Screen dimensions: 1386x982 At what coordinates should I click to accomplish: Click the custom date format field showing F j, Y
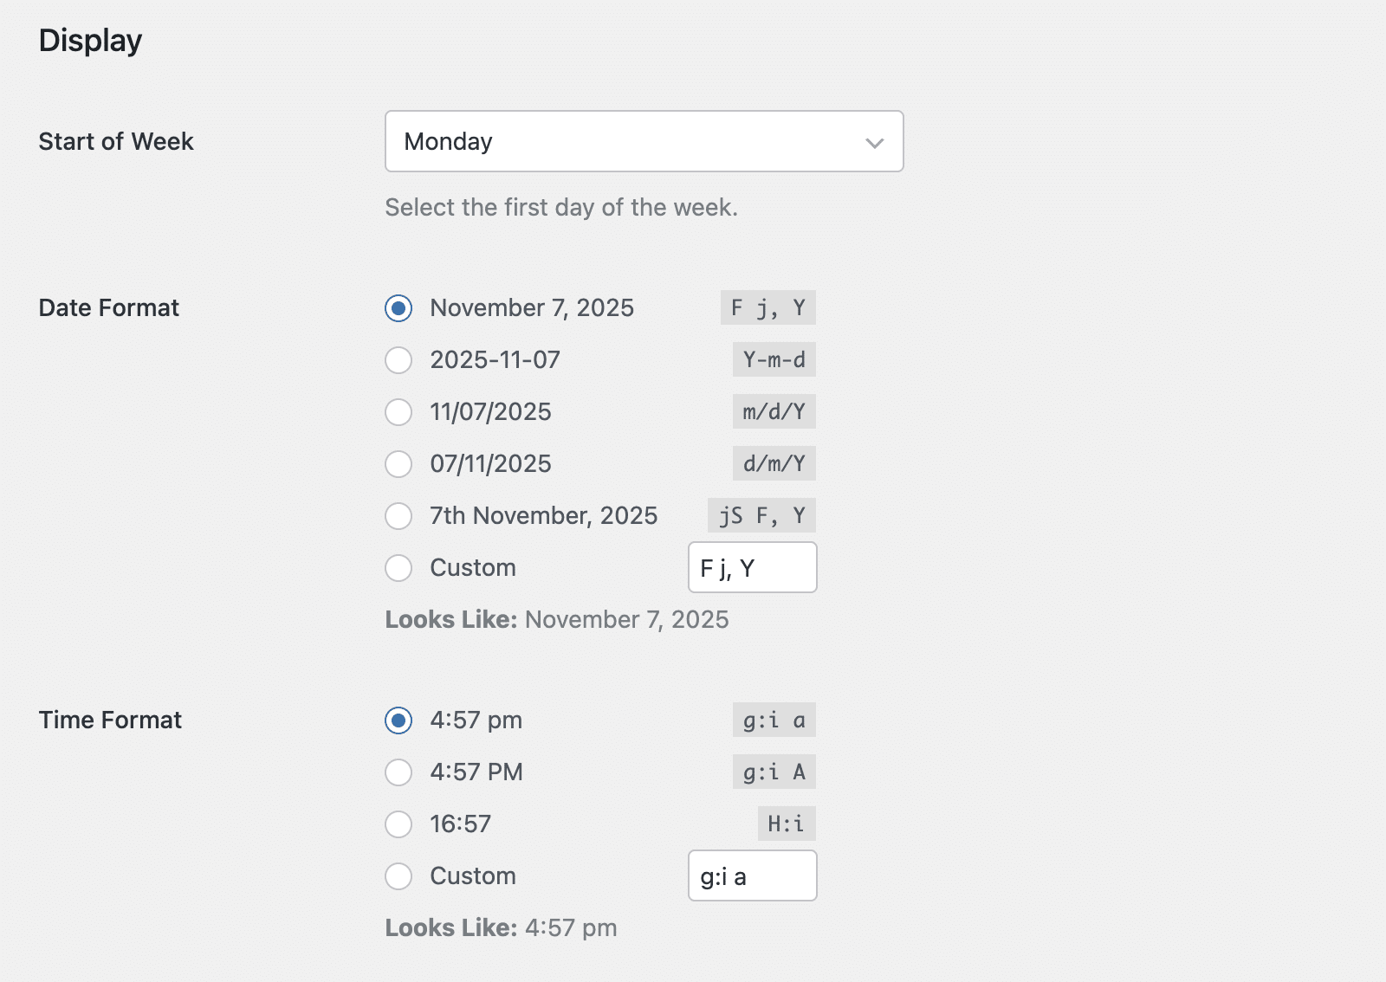[752, 567]
